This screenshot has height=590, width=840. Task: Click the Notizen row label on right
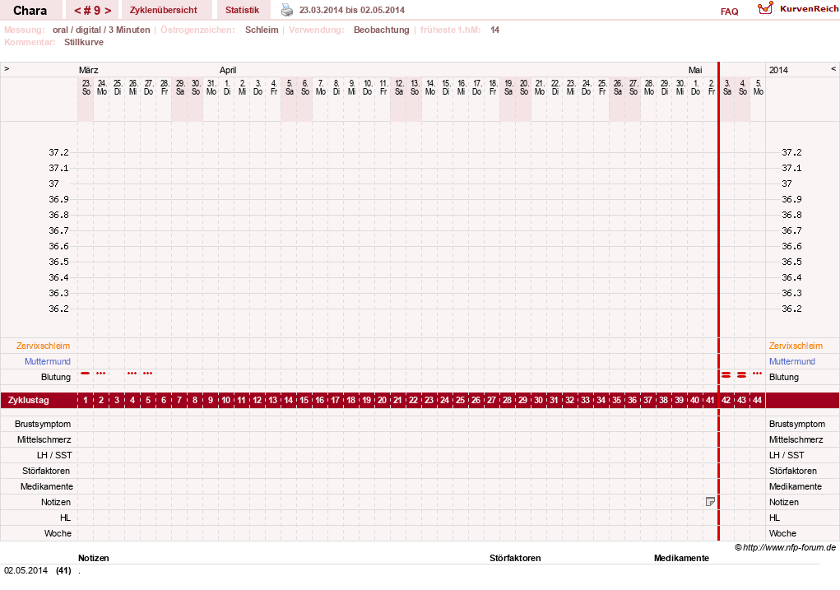click(784, 502)
